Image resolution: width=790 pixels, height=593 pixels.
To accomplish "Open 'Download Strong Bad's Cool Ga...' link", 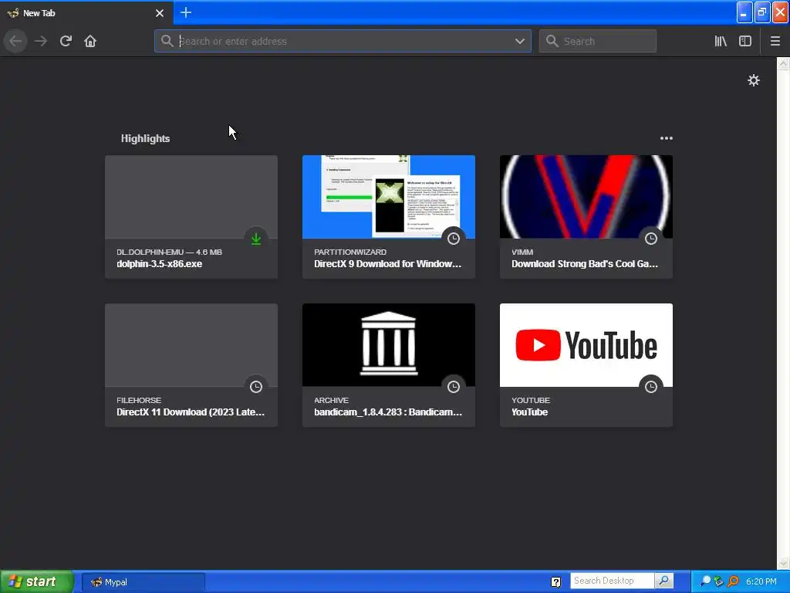I will click(x=585, y=264).
